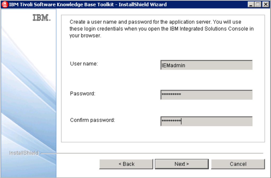Click the wizard title bar text
Viewport: 271px width, 178px height.
(x=87, y=4)
